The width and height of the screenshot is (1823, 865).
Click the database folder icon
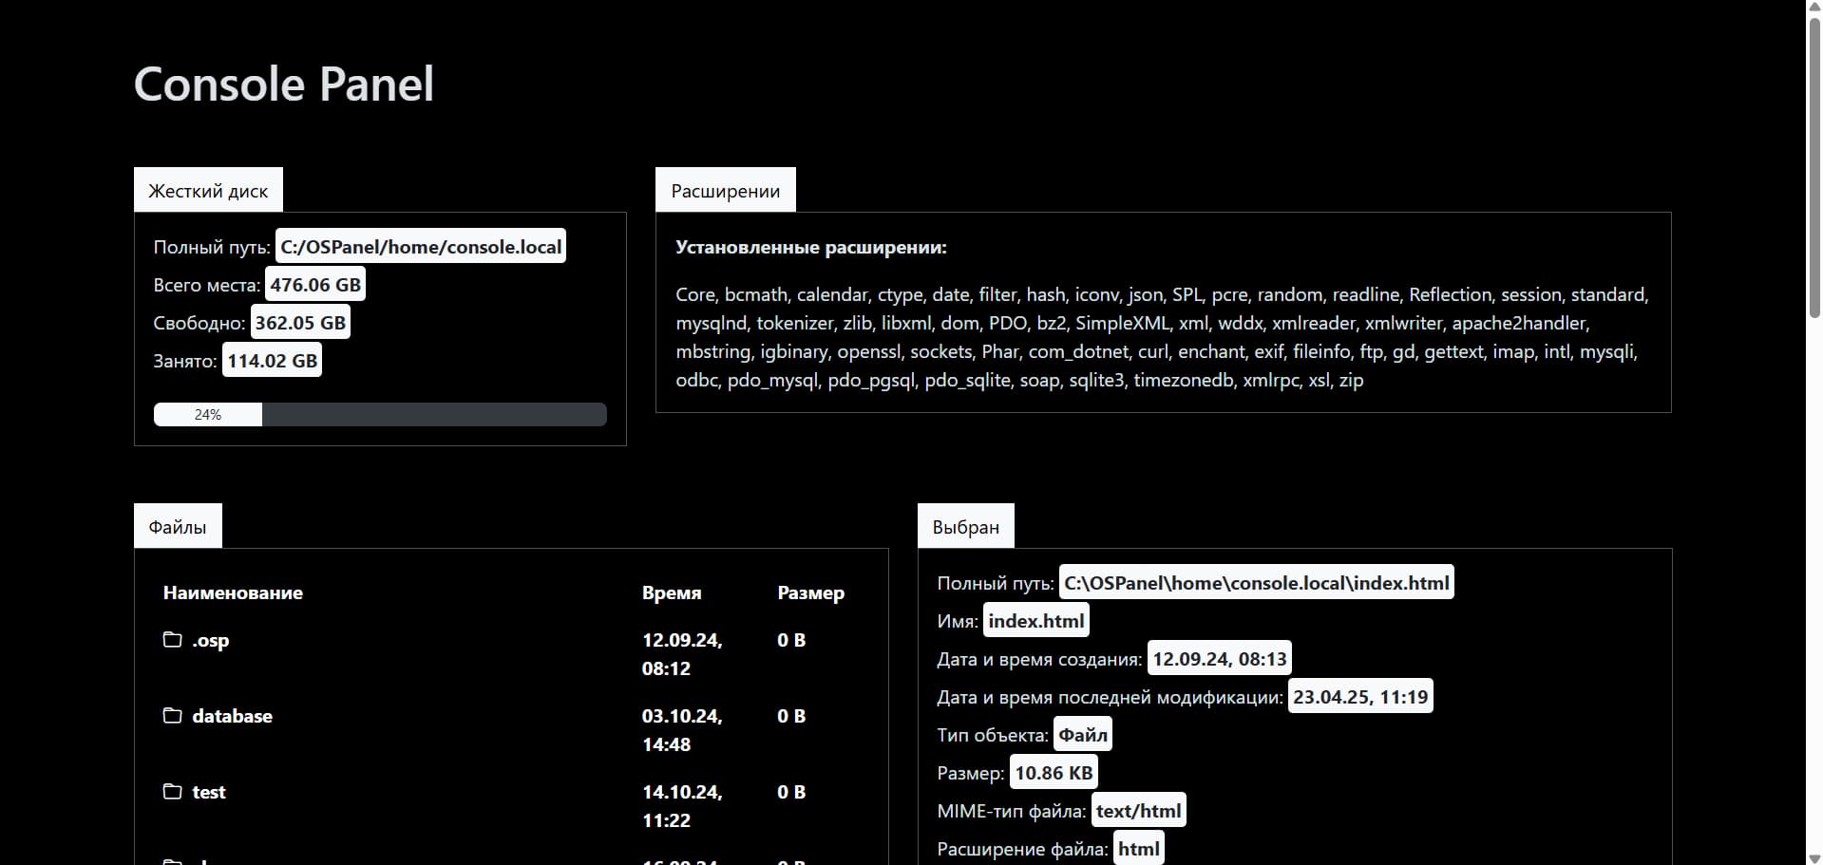coord(172,716)
